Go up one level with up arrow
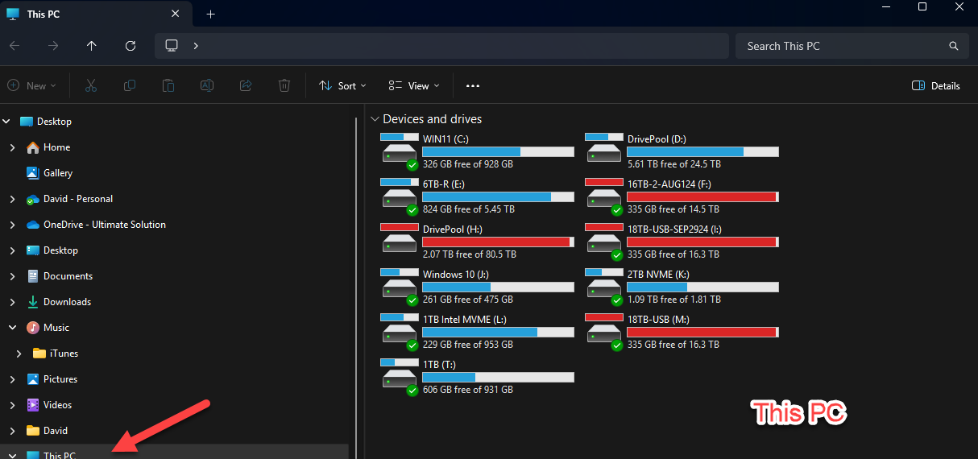Viewport: 978px width, 459px height. (92, 46)
